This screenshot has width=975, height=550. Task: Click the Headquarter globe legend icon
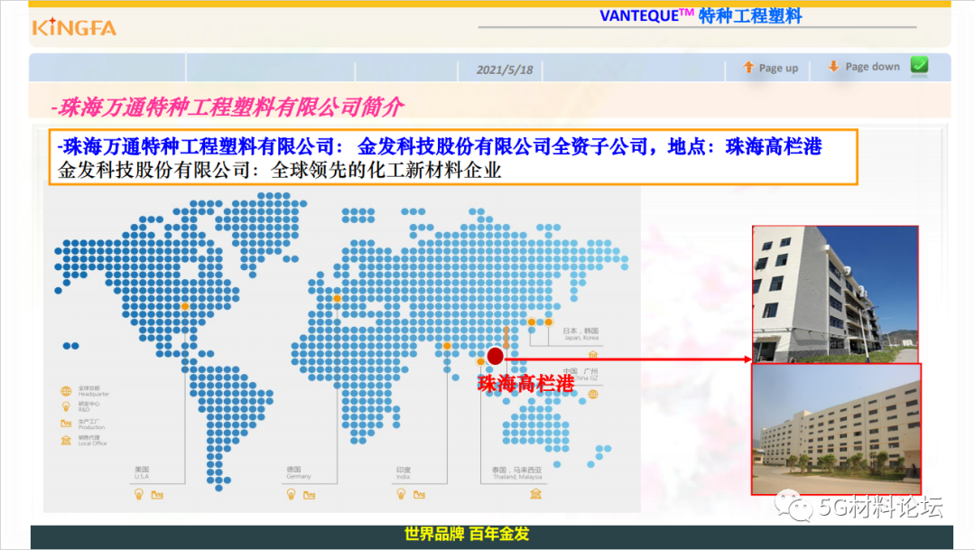(66, 391)
